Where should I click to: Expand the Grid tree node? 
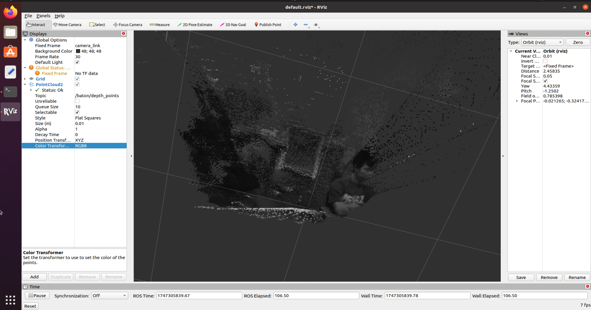pyautogui.click(x=25, y=79)
